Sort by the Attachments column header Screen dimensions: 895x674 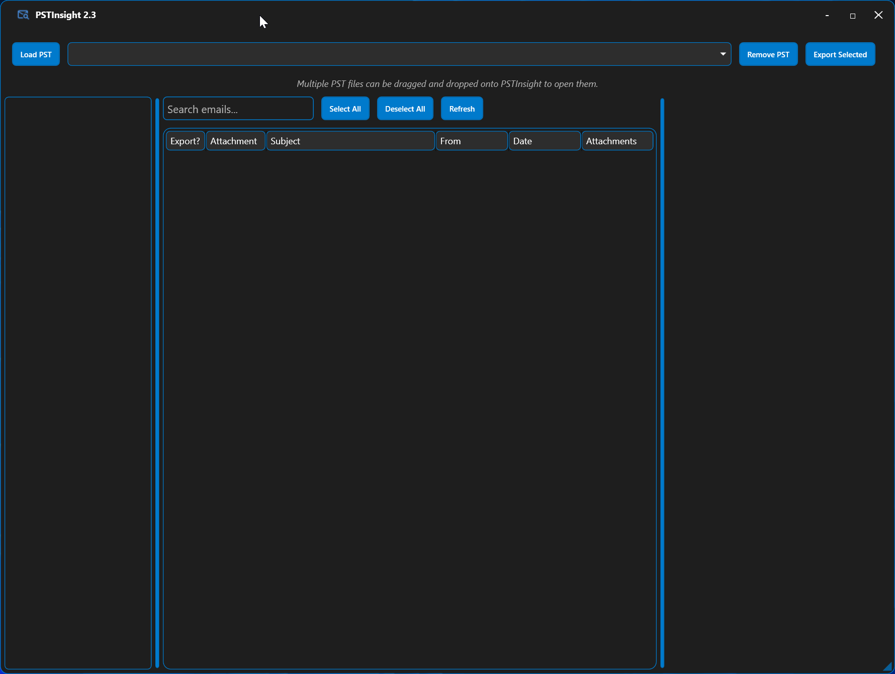click(617, 141)
